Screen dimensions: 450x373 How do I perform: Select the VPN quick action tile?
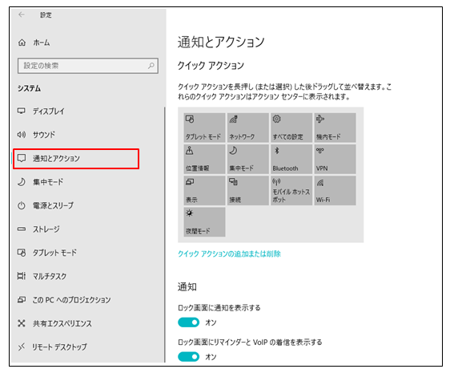tap(335, 159)
